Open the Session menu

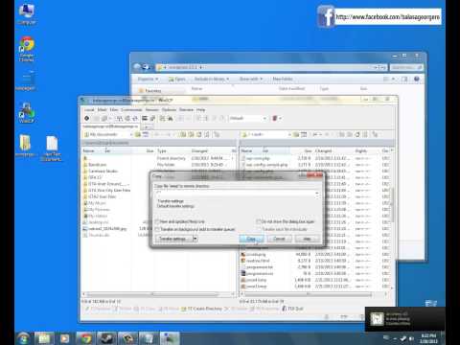[152, 109]
